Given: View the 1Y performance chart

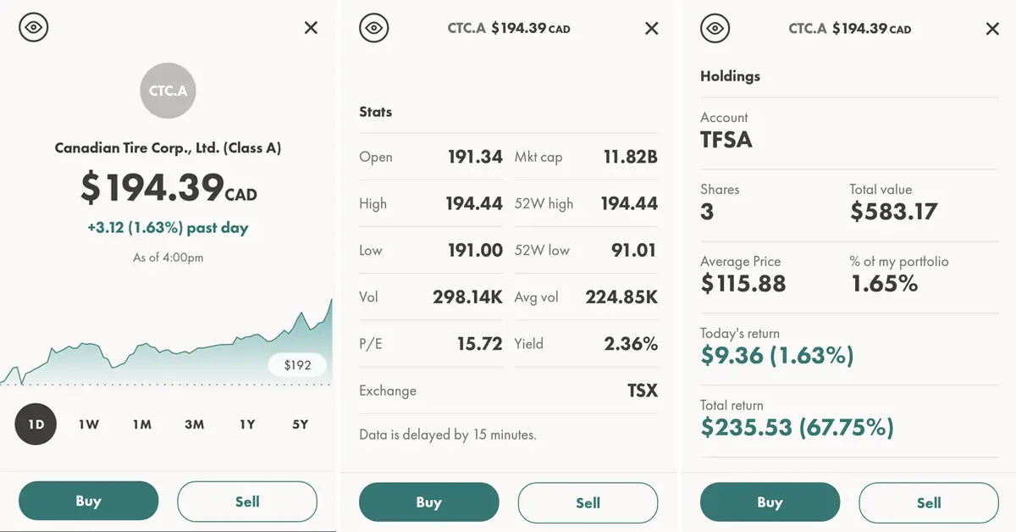Looking at the screenshot, I should [247, 424].
